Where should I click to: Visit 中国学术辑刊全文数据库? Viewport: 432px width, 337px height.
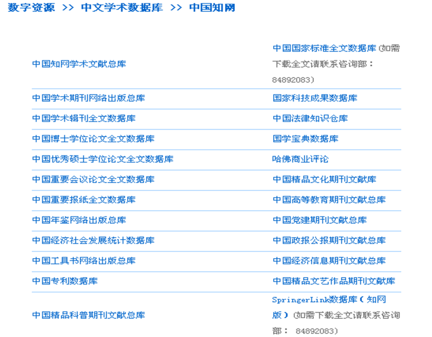coord(84,118)
